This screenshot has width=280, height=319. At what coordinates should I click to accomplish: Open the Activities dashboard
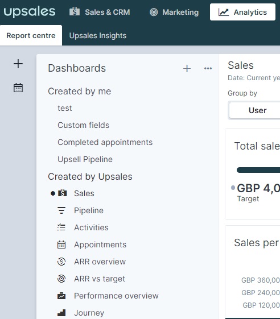tap(91, 227)
